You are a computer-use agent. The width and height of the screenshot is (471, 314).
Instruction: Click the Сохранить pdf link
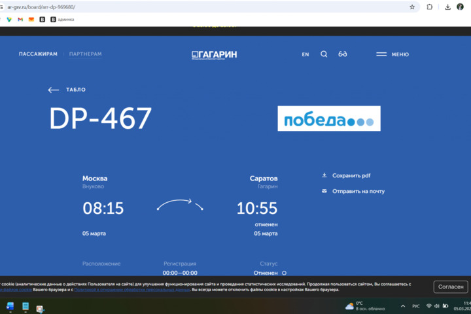click(351, 176)
